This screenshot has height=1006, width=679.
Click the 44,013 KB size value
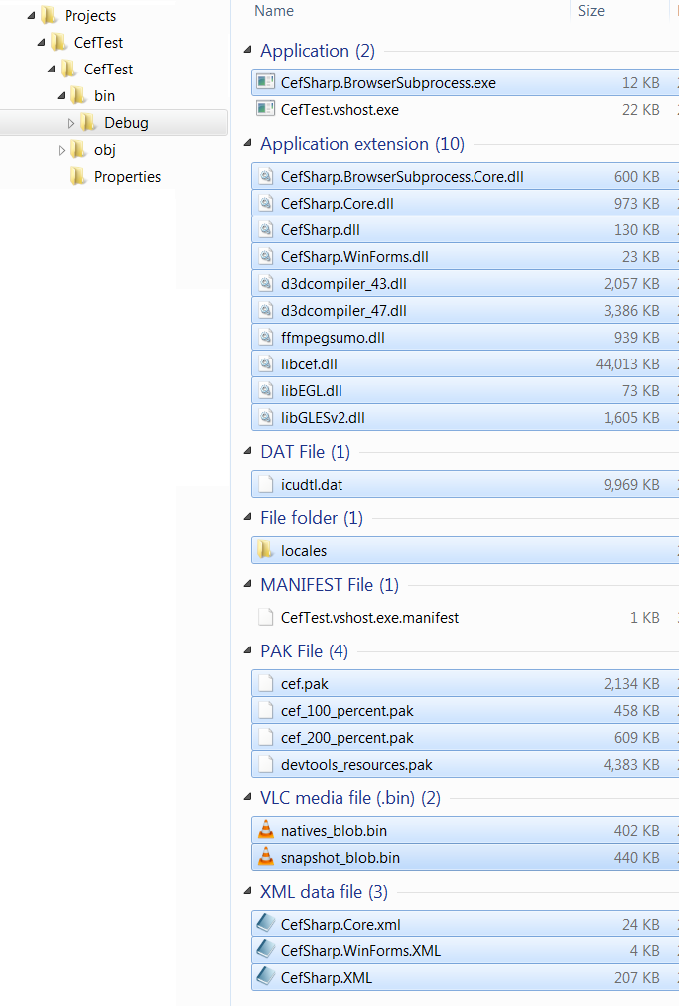click(x=627, y=364)
